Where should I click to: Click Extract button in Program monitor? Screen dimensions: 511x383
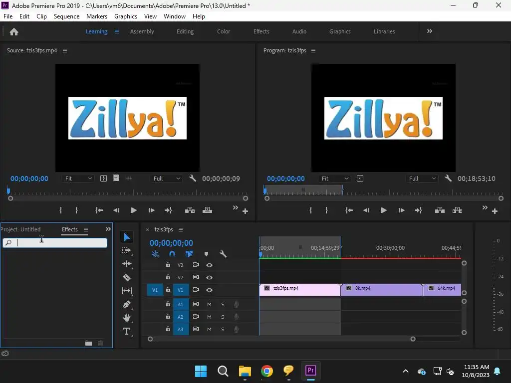[457, 210]
